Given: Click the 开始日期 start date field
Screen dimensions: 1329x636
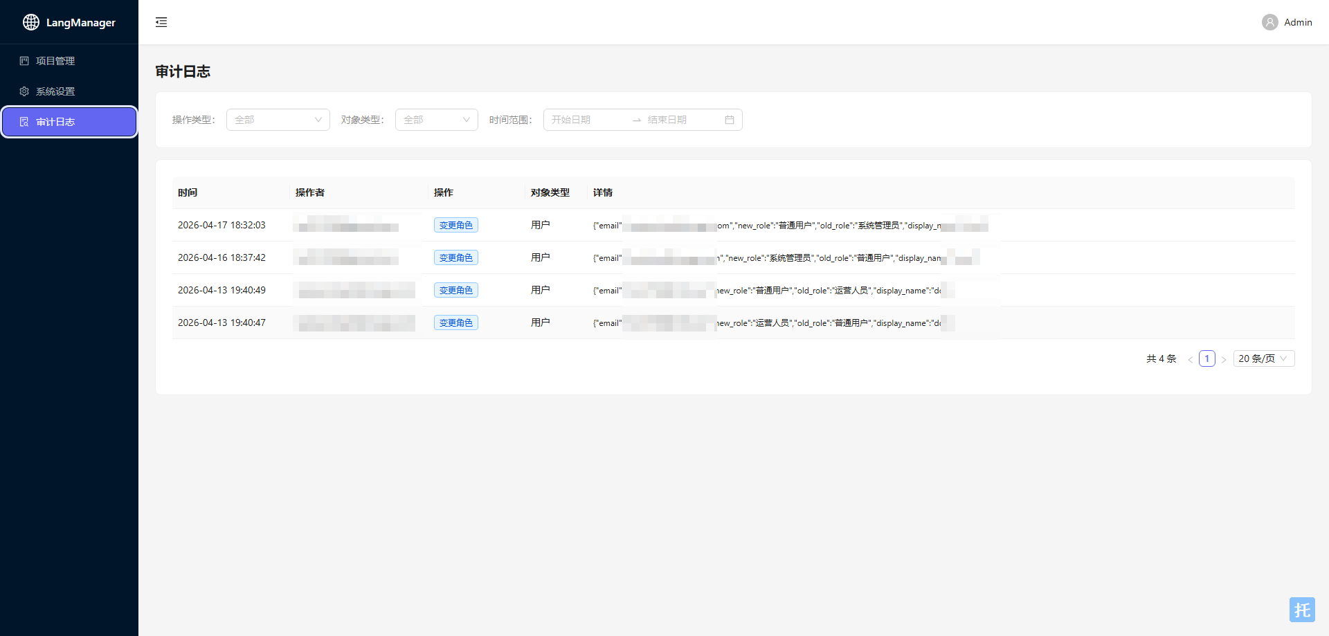Looking at the screenshot, I should (x=588, y=120).
